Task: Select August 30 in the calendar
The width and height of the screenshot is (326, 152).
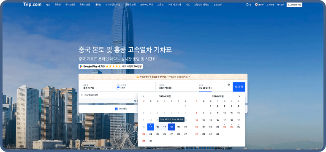Action: 144,141
